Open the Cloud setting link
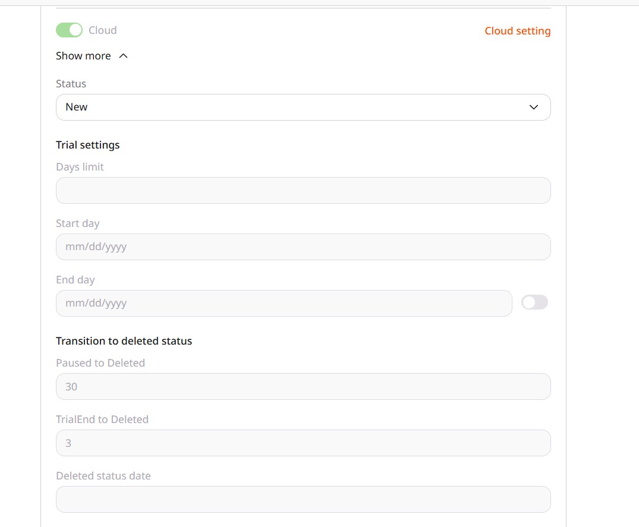Viewport: 639px width, 527px height. pyautogui.click(x=517, y=31)
